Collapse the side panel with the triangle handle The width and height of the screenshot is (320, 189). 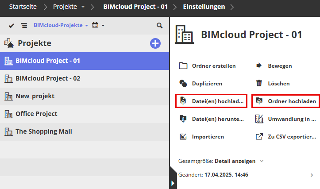[x=173, y=183]
